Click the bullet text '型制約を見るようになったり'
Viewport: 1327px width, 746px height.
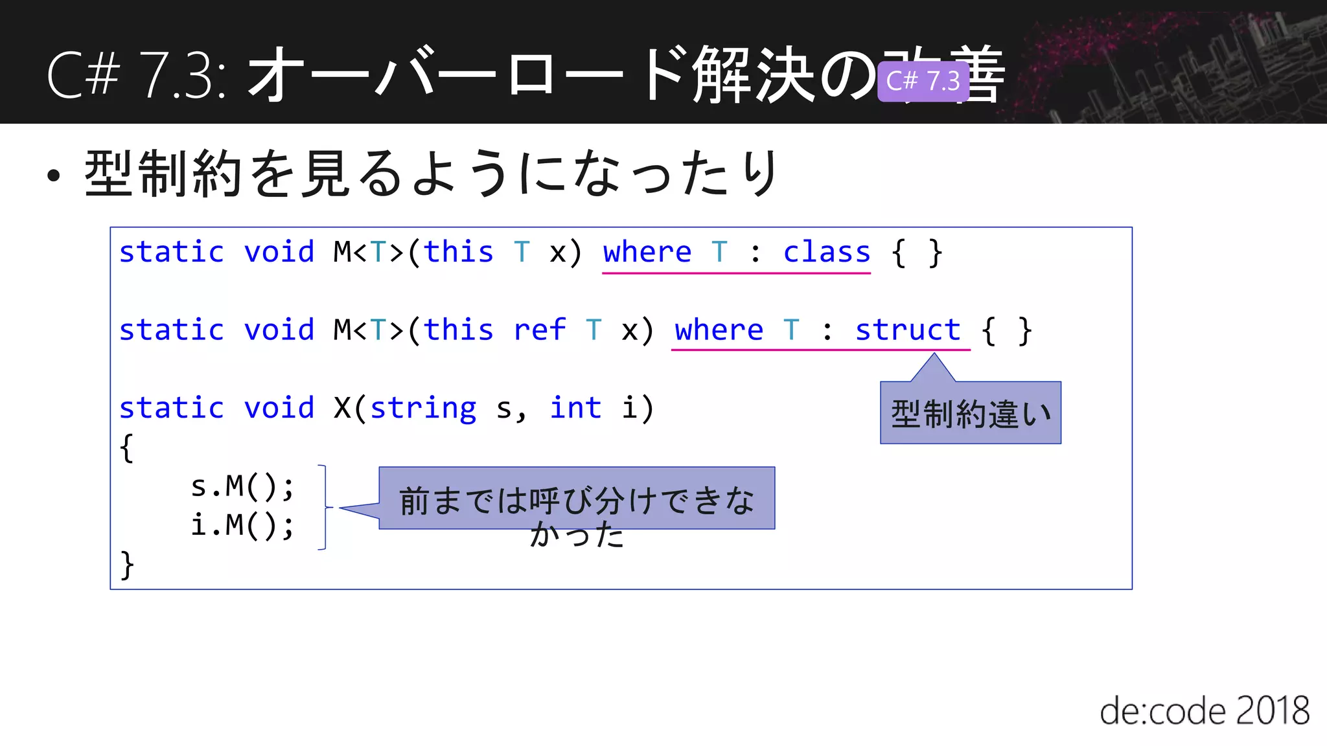point(432,173)
